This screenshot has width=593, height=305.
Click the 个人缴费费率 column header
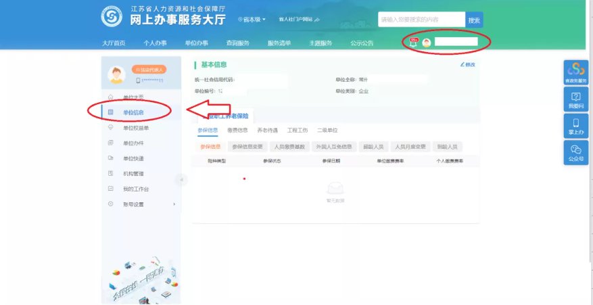pyautogui.click(x=450, y=161)
